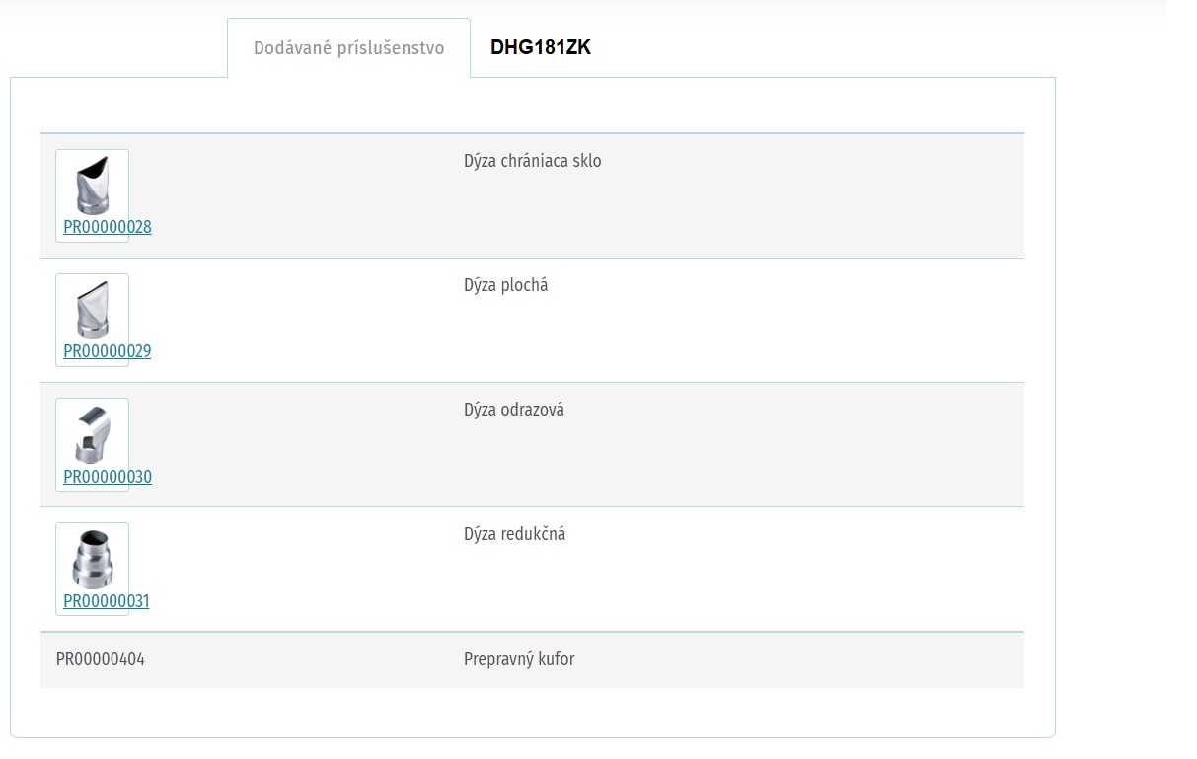Follow the PR00000030 part number link

click(108, 477)
